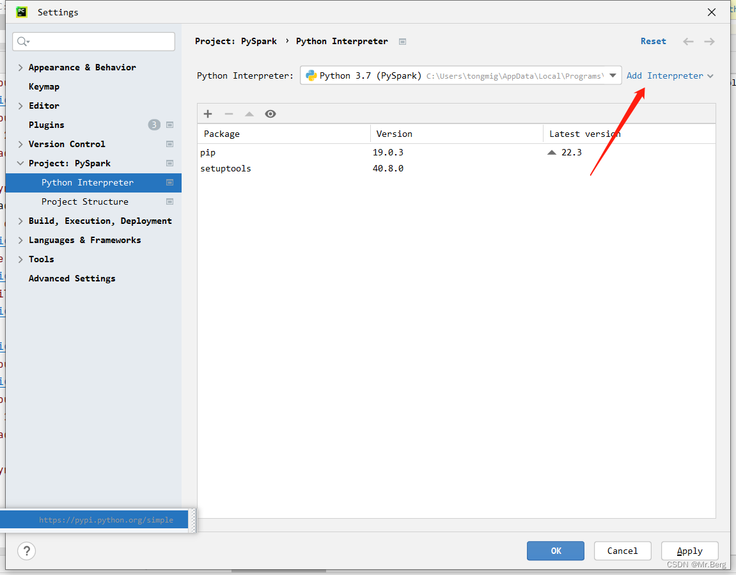Sort by Version column header
Screen dimensions: 736x575
click(457, 134)
